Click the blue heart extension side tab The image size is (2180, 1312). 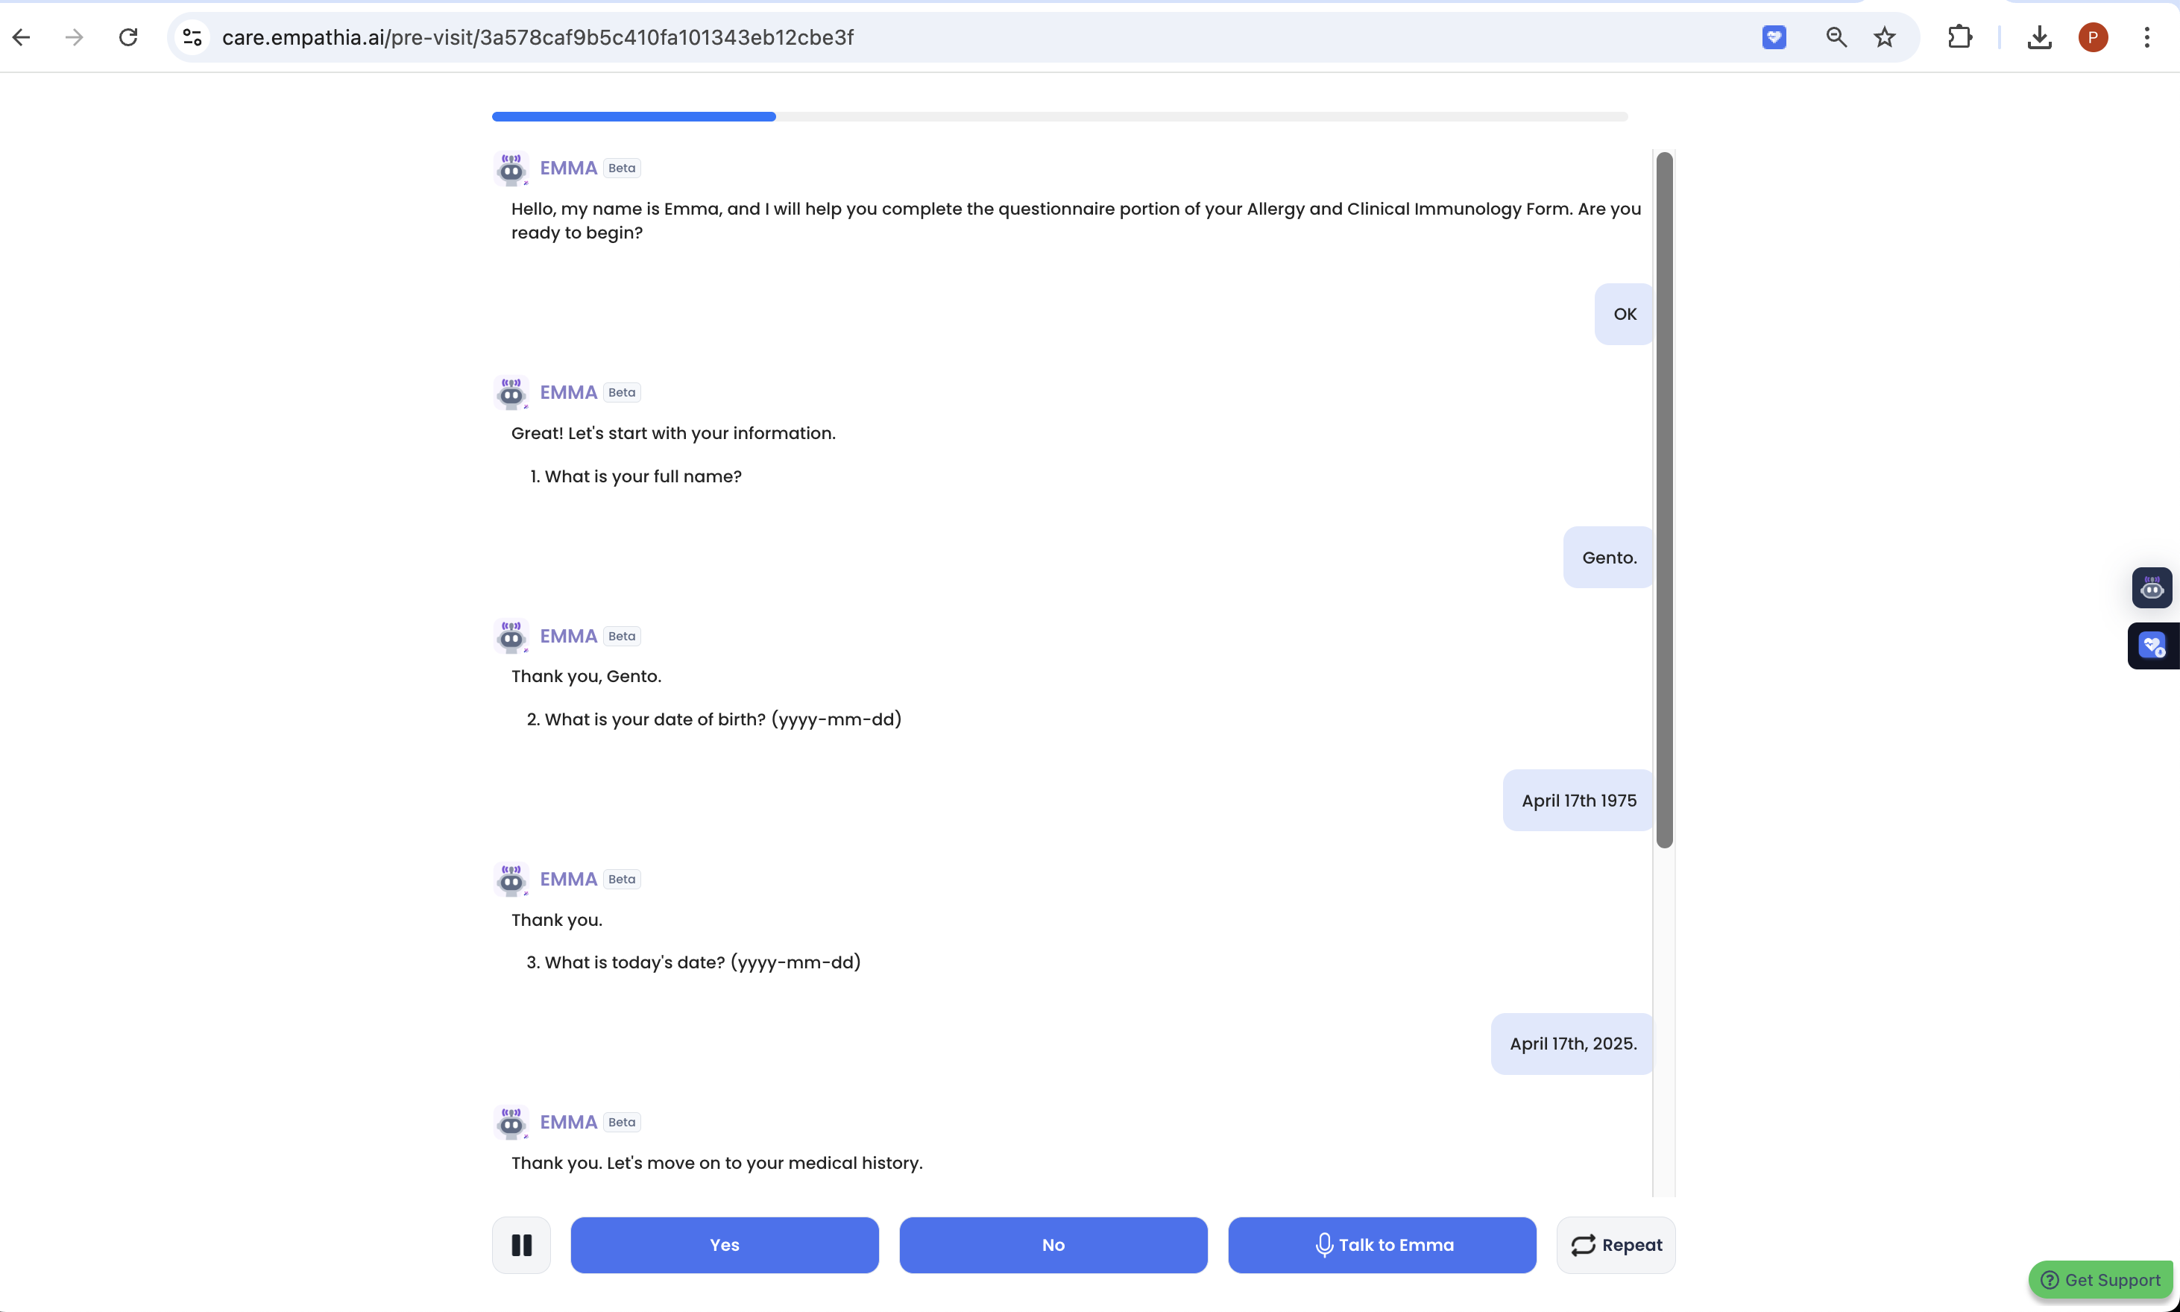[x=2152, y=646]
